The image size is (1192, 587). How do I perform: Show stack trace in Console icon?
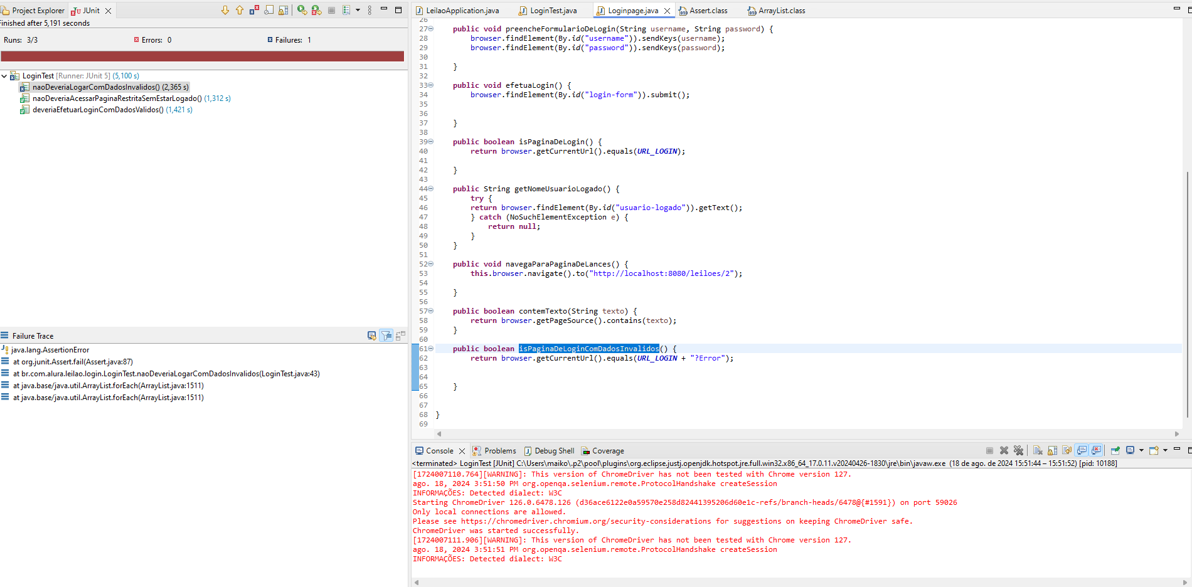tap(371, 336)
